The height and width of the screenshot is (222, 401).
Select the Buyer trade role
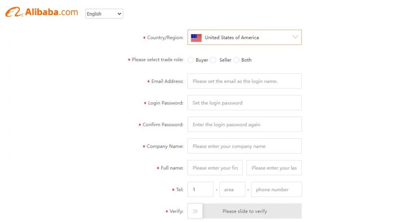click(x=191, y=60)
